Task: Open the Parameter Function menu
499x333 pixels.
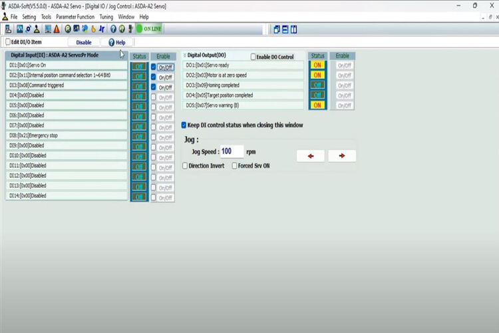Action: 75,17
